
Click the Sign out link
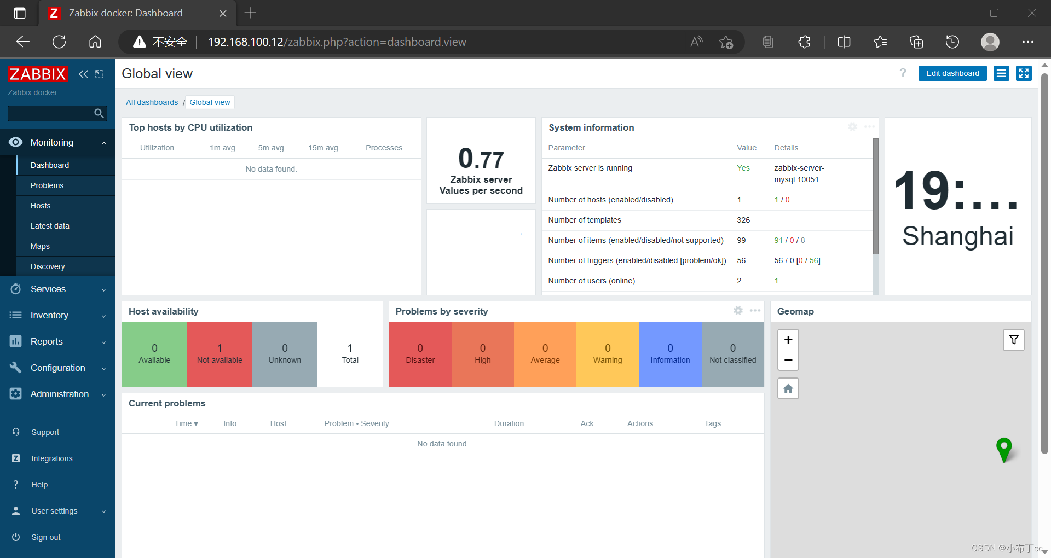coord(46,537)
